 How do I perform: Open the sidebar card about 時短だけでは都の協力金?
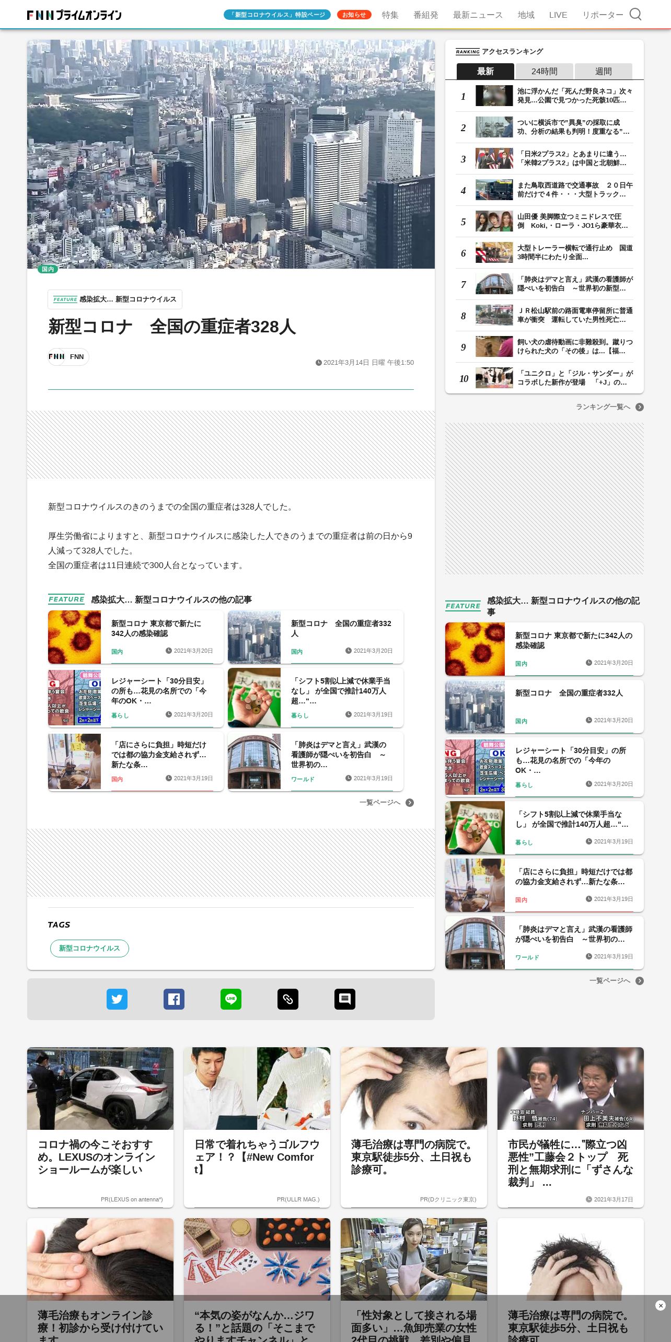coord(545,885)
